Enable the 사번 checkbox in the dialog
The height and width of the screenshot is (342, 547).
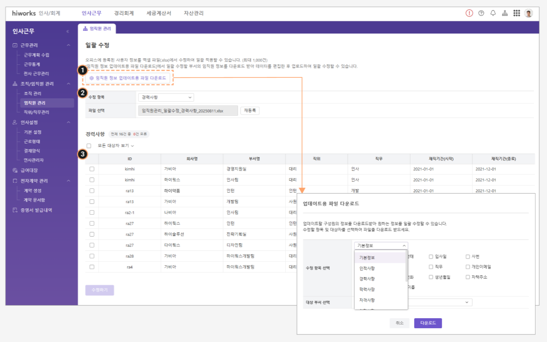[x=467, y=257]
